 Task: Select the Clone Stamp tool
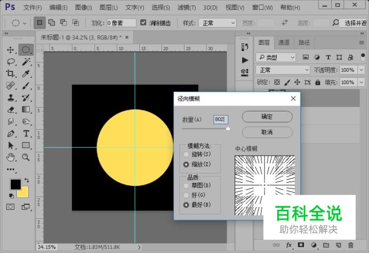coord(11,97)
